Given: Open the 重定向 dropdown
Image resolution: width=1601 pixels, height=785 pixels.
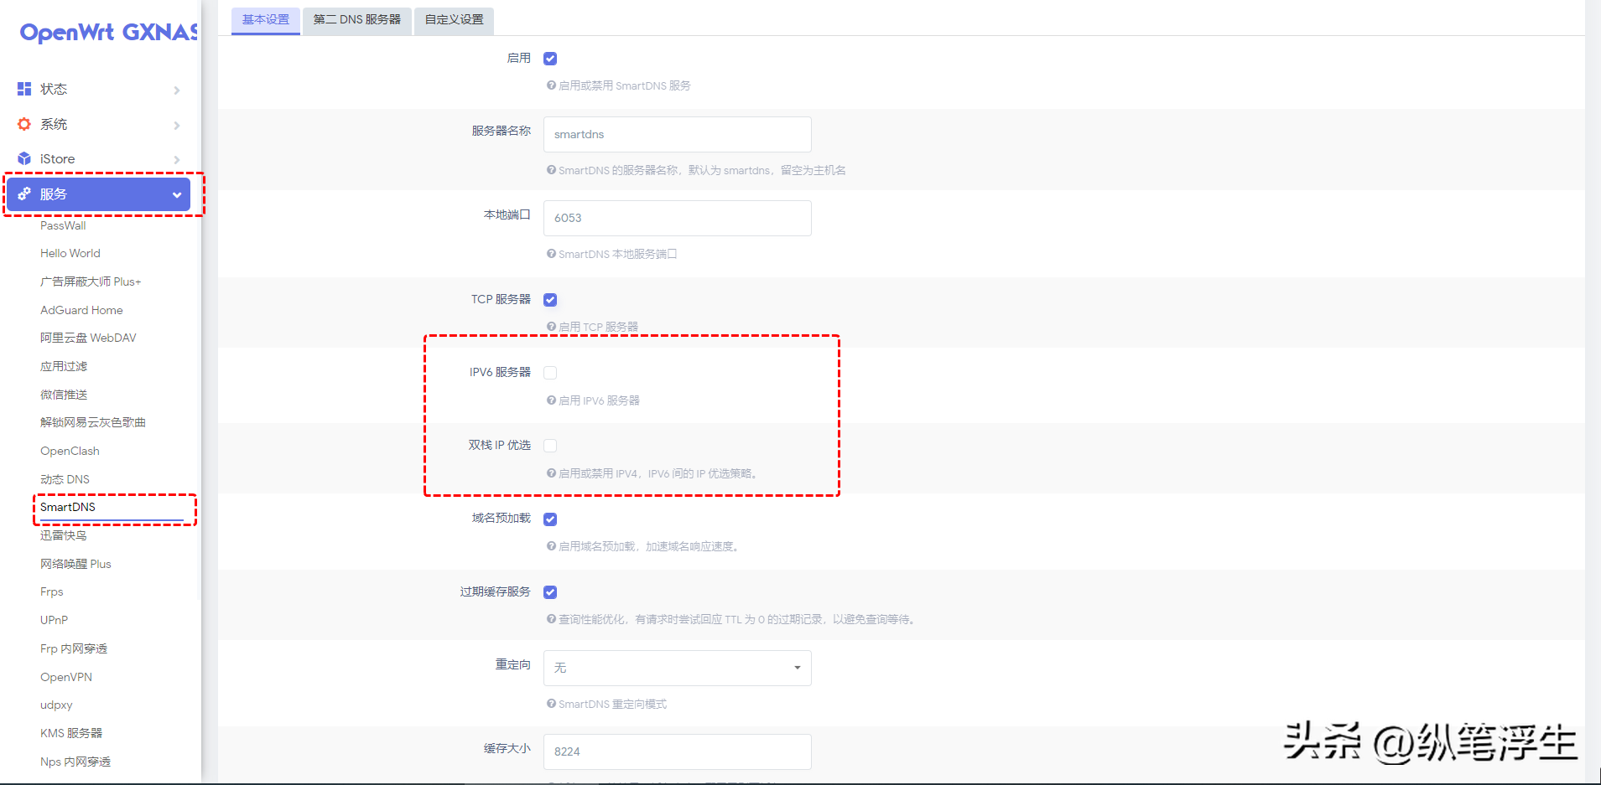Looking at the screenshot, I should (x=678, y=668).
